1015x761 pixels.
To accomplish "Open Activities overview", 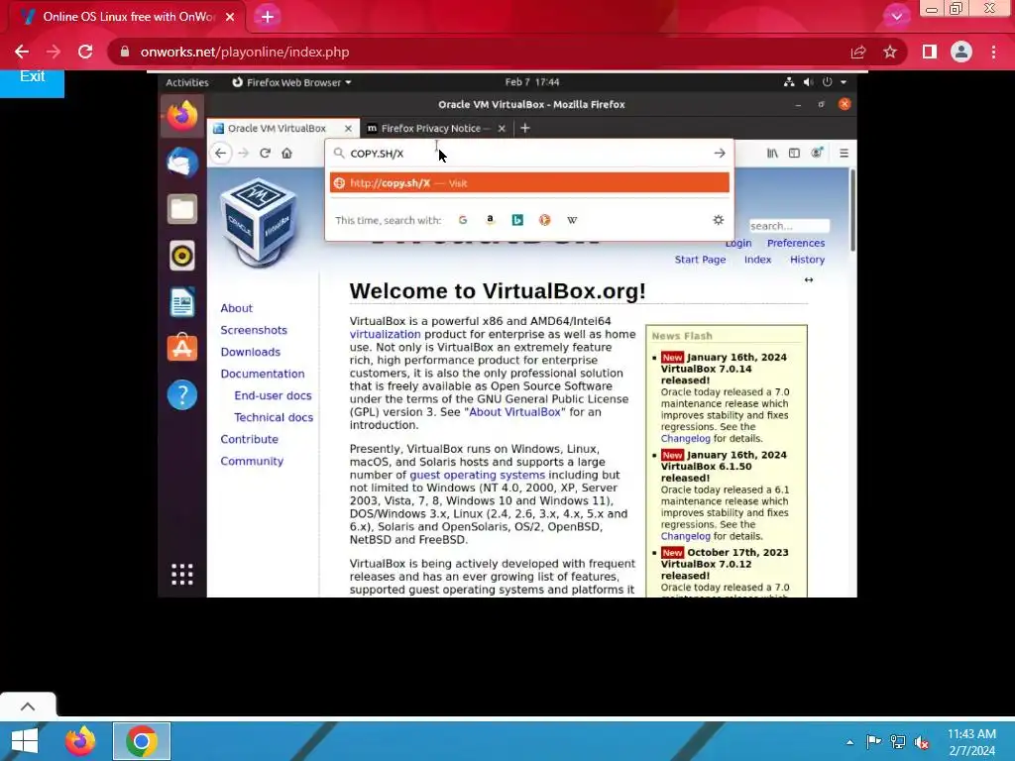I will [187, 82].
